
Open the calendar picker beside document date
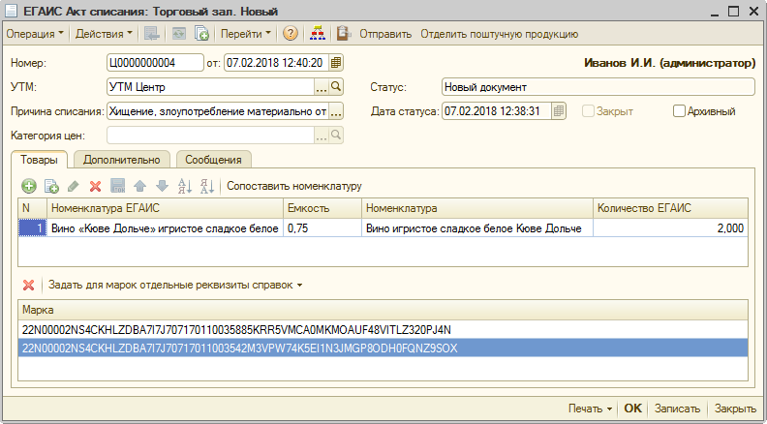[x=336, y=63]
